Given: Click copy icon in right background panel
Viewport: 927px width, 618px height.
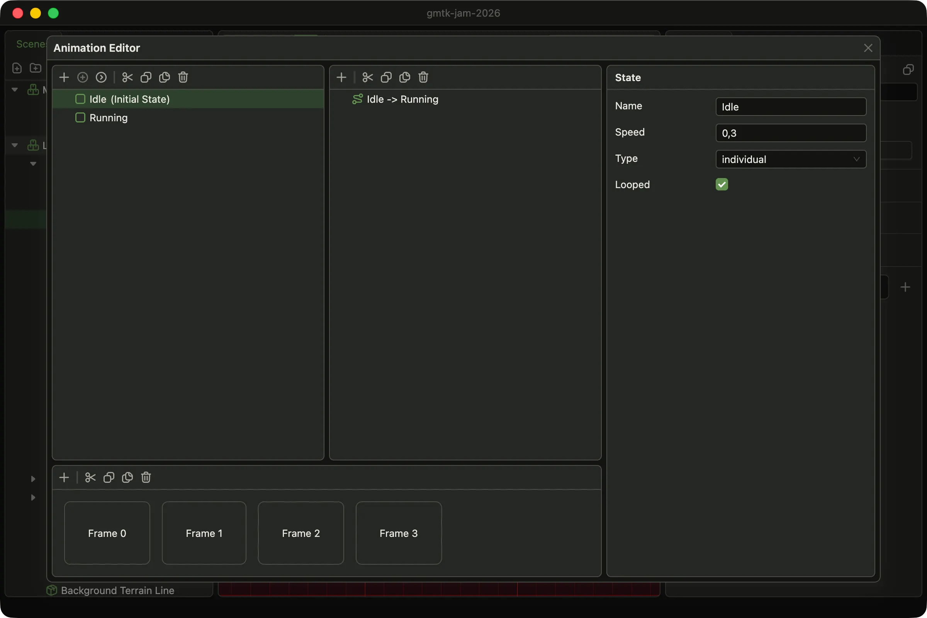Looking at the screenshot, I should point(908,70).
